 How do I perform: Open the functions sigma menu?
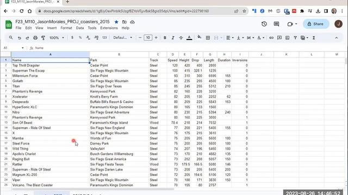point(314,38)
